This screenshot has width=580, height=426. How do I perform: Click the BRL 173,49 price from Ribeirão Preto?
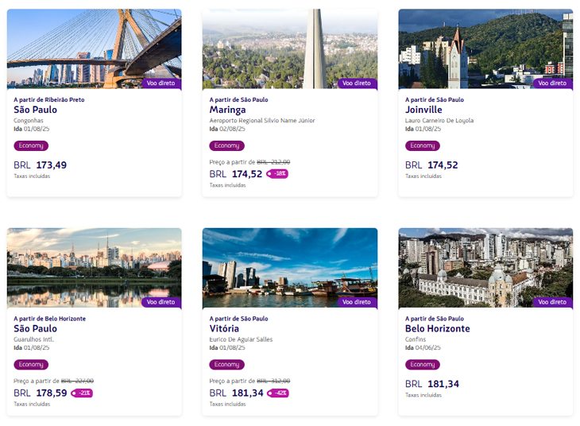pos(41,165)
